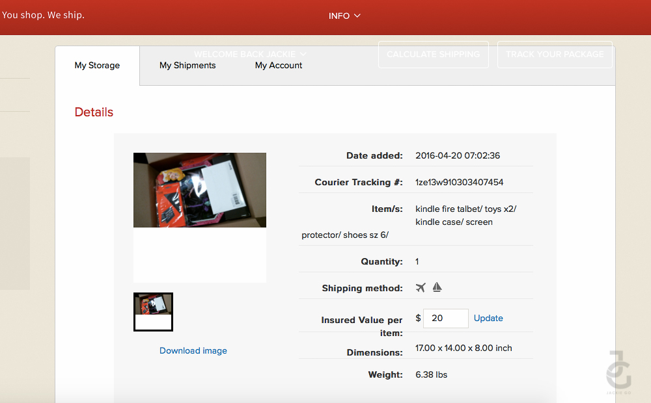Image resolution: width=651 pixels, height=403 pixels.
Task: Go to the My Account tab
Action: pos(279,66)
